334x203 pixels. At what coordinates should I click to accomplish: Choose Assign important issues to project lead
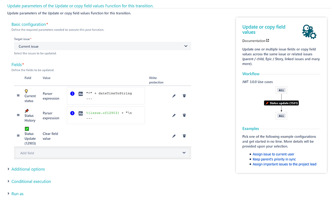tap(284, 164)
